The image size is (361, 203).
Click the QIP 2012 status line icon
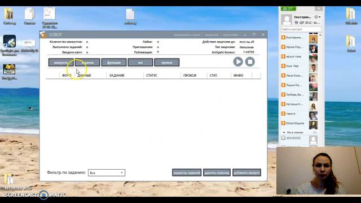click(296, 23)
